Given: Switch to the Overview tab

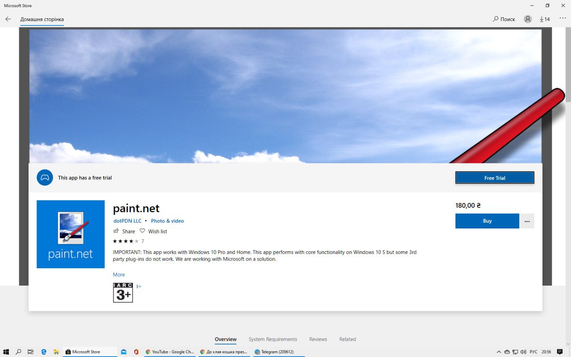Looking at the screenshot, I should (226, 339).
